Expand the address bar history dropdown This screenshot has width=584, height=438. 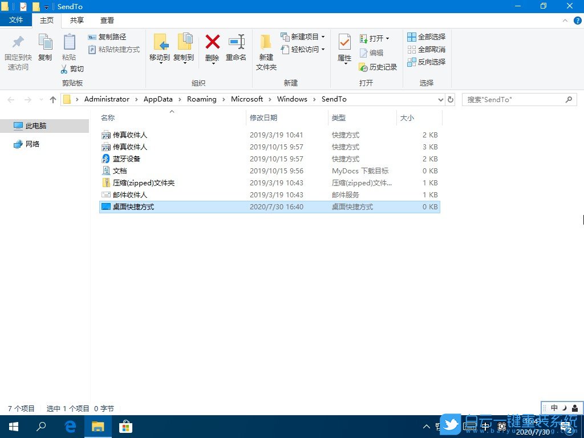point(440,99)
